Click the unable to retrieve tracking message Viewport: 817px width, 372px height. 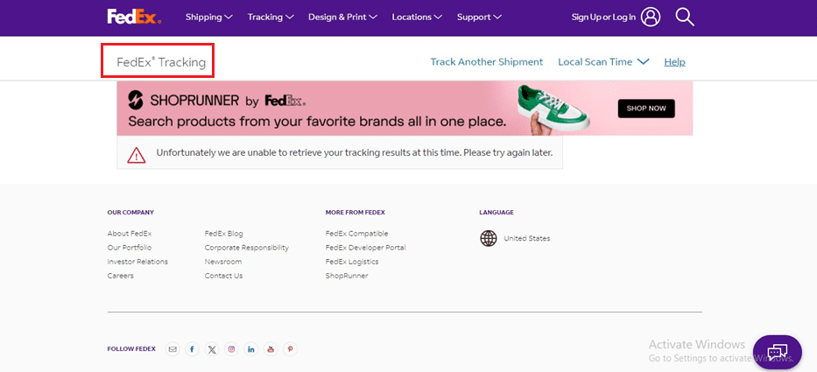[x=355, y=153]
